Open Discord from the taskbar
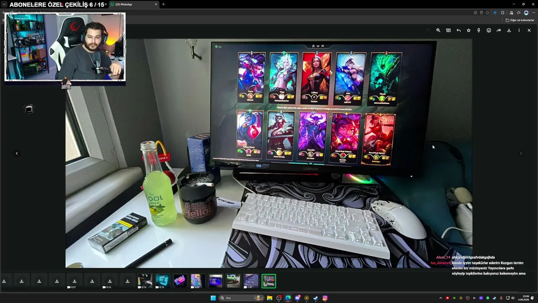 pos(297,298)
